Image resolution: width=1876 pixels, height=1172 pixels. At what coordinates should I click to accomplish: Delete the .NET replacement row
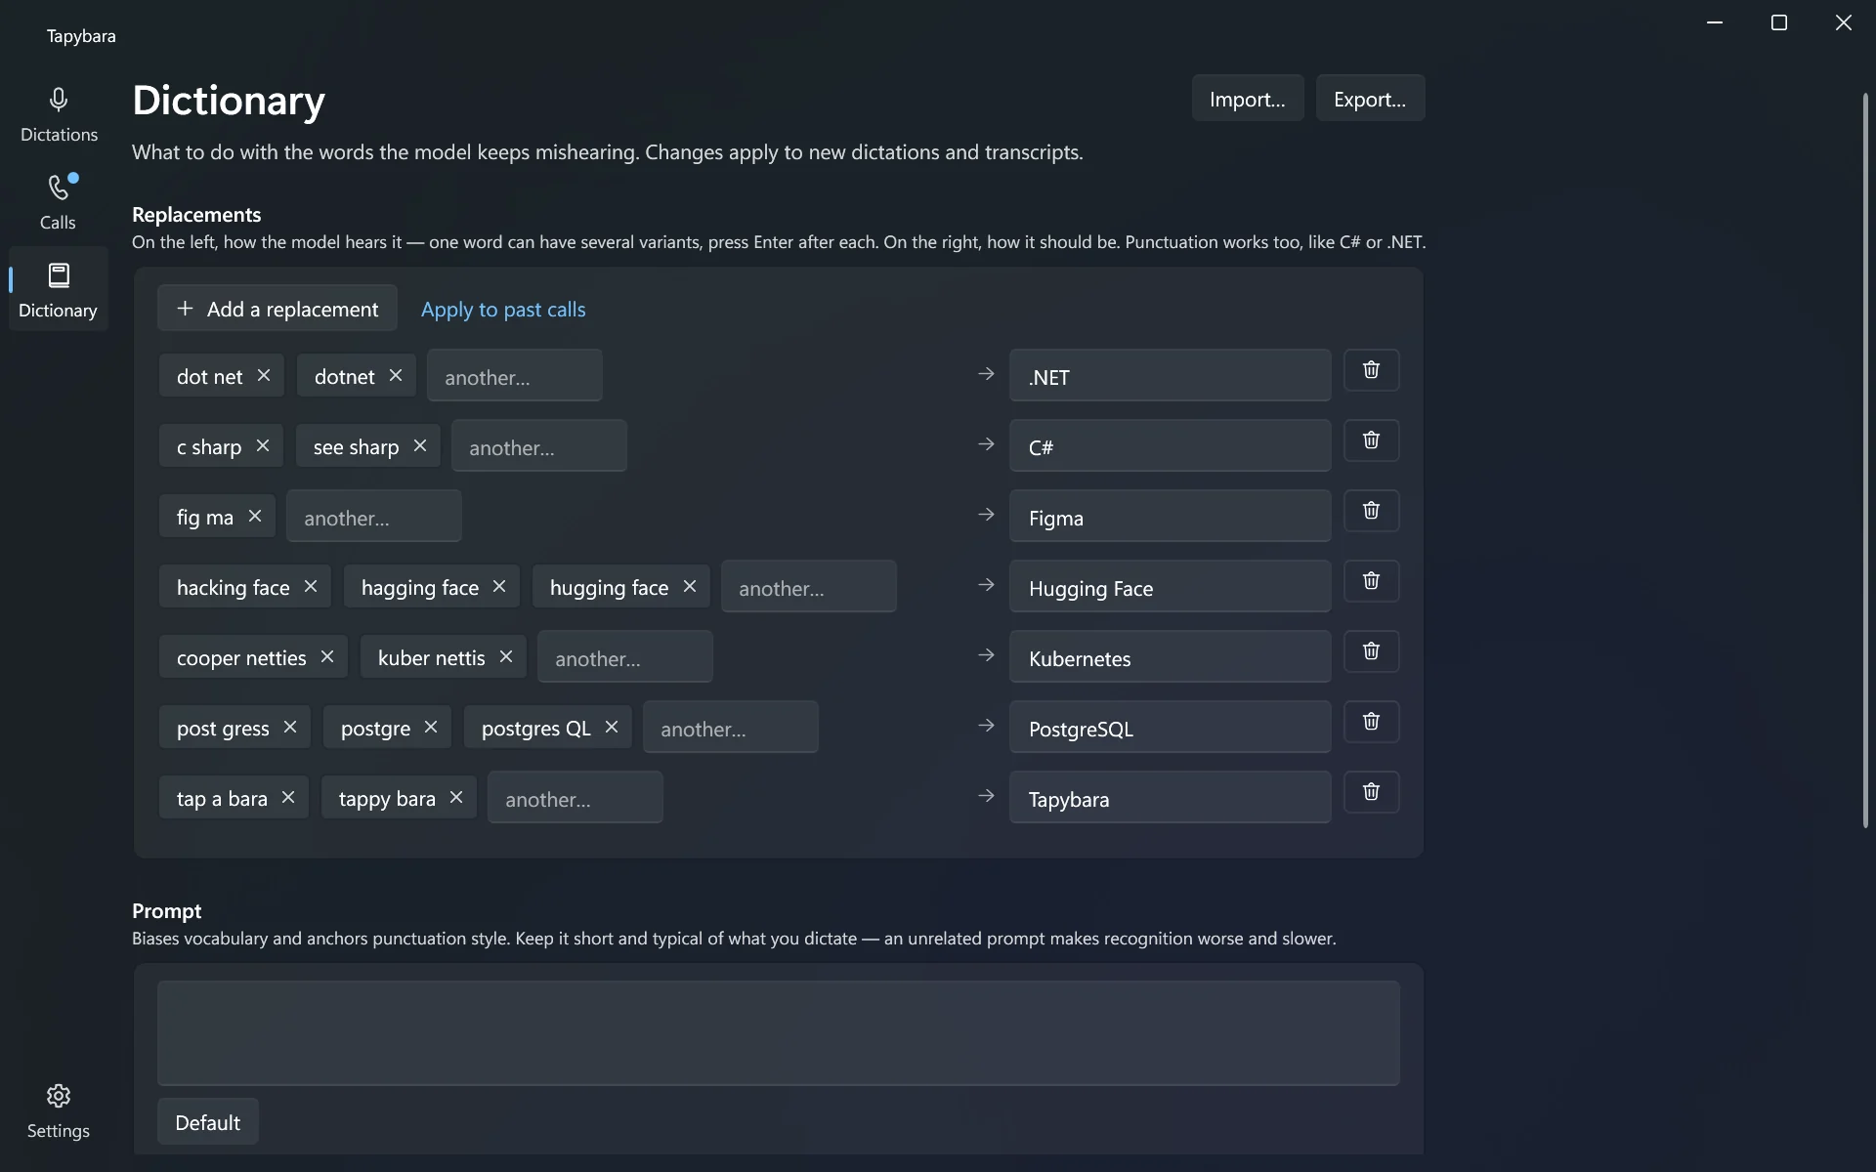pos(1371,370)
